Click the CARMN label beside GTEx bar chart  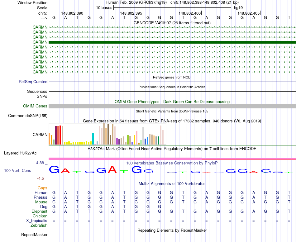[40, 135]
